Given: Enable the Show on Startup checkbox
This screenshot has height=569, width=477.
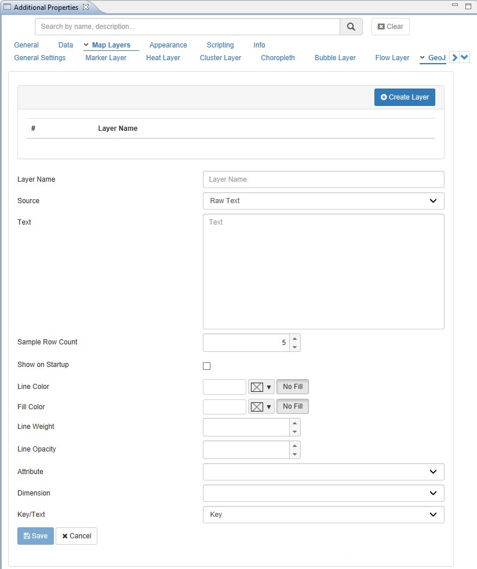Looking at the screenshot, I should (x=207, y=366).
